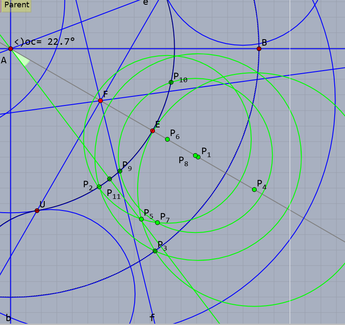This screenshot has height=325, width=345.
Task: Select green point P11
Action: pos(110,179)
